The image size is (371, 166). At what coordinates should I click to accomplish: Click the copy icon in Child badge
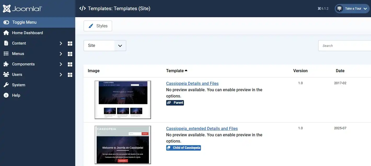coord(169,148)
